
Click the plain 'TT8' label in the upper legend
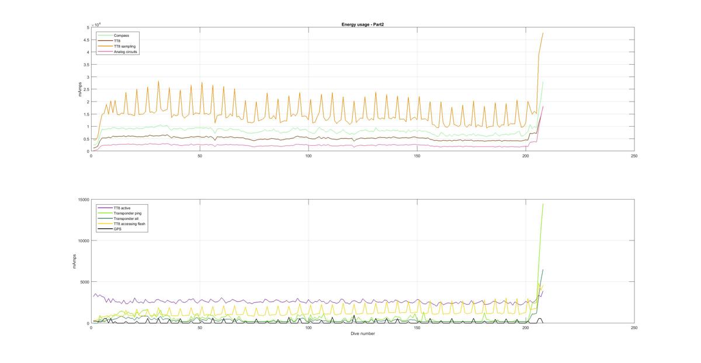117,41
